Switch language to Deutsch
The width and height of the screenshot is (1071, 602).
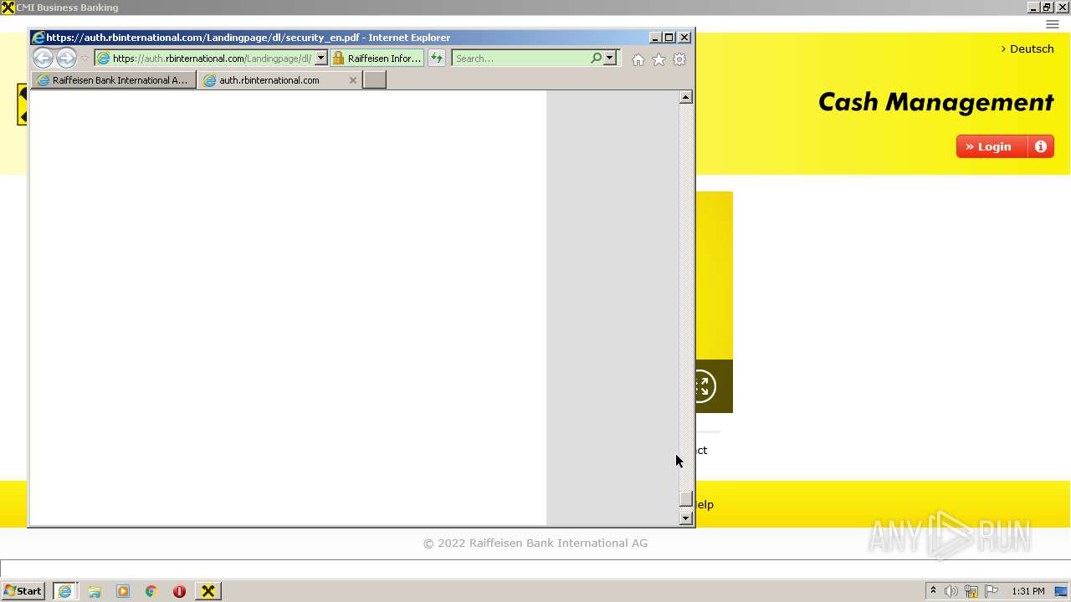click(x=1027, y=48)
